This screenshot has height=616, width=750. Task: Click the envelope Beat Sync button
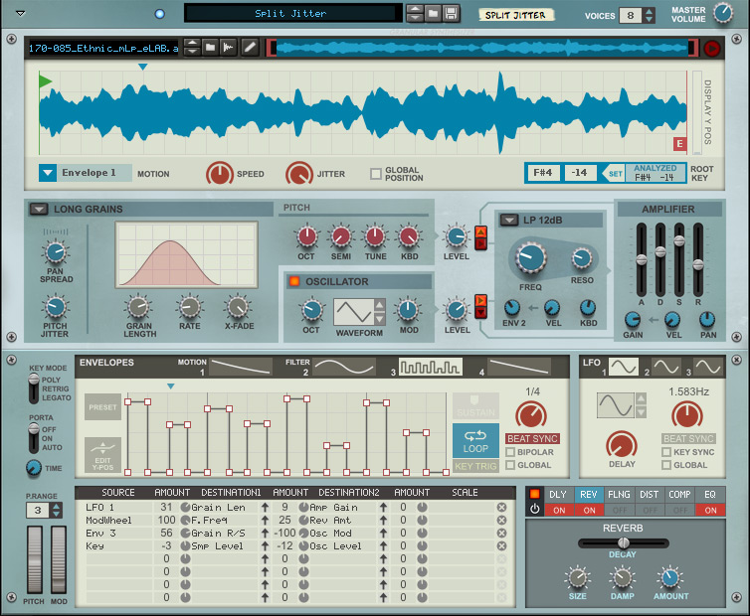click(x=532, y=438)
